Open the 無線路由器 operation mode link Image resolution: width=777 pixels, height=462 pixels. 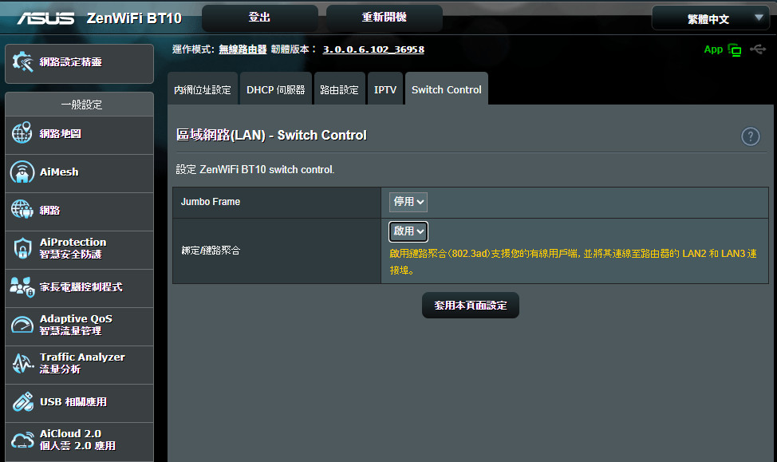click(243, 49)
